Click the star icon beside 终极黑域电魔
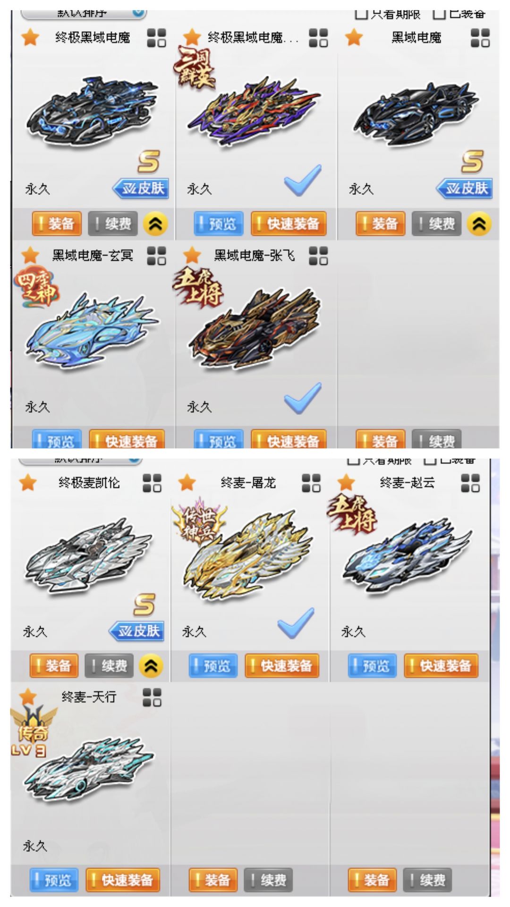Image resolution: width=510 pixels, height=907 pixels. pos(30,37)
